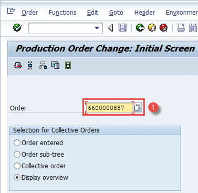Open the SAP window menu icon

pos(11,11)
